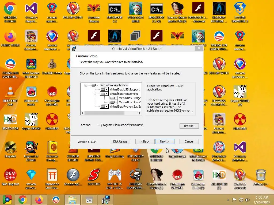This screenshot has height=205, width=274.
Task: Select the Bing Chilling desktop icon
Action: tap(115, 153)
